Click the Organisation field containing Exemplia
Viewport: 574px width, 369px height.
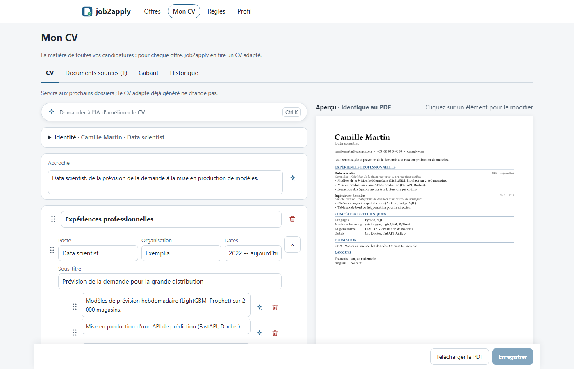click(x=181, y=253)
